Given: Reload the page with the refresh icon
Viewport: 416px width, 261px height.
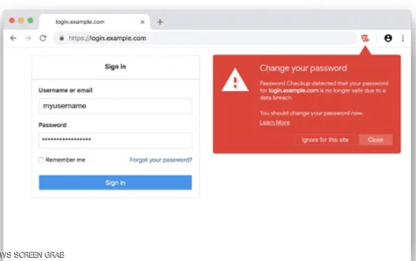Looking at the screenshot, I should (x=43, y=38).
